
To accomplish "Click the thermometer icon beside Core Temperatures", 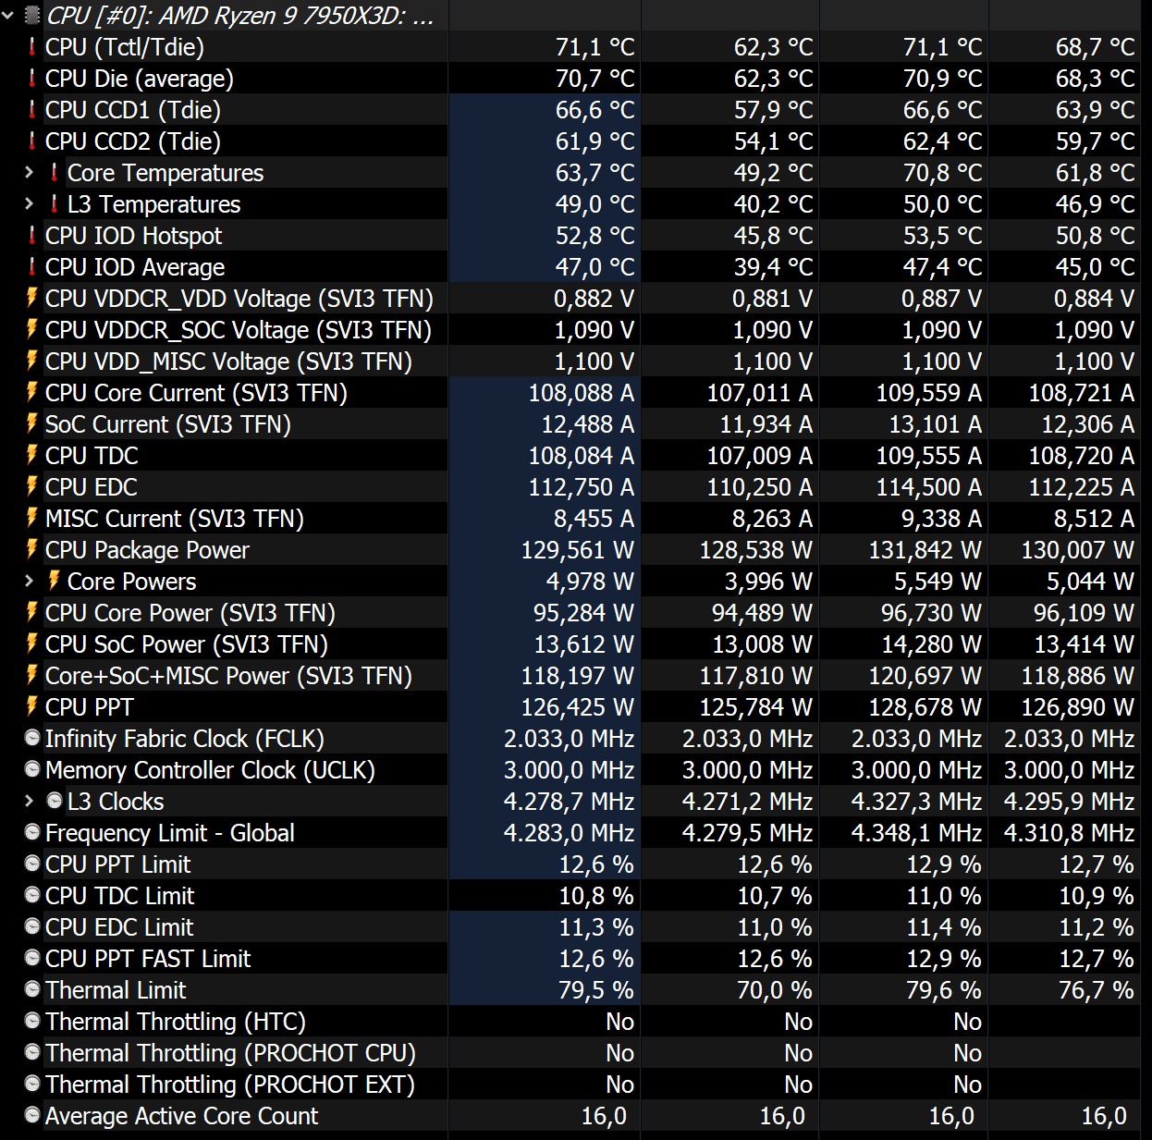I will click(55, 172).
